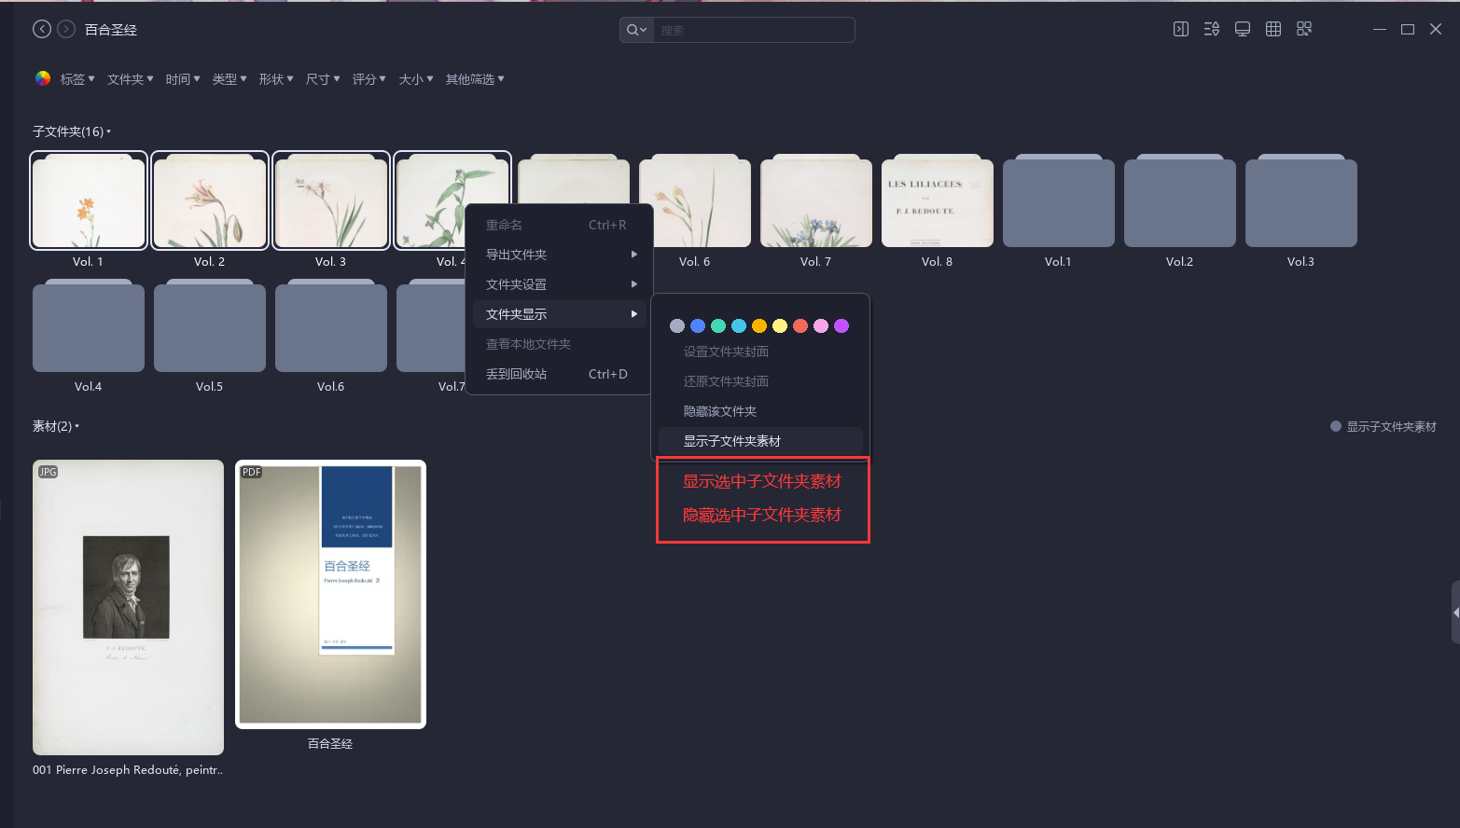Screen dimensions: 1460x828
Task: Collapse the 子文件夹(16) section header
Action: click(x=72, y=131)
